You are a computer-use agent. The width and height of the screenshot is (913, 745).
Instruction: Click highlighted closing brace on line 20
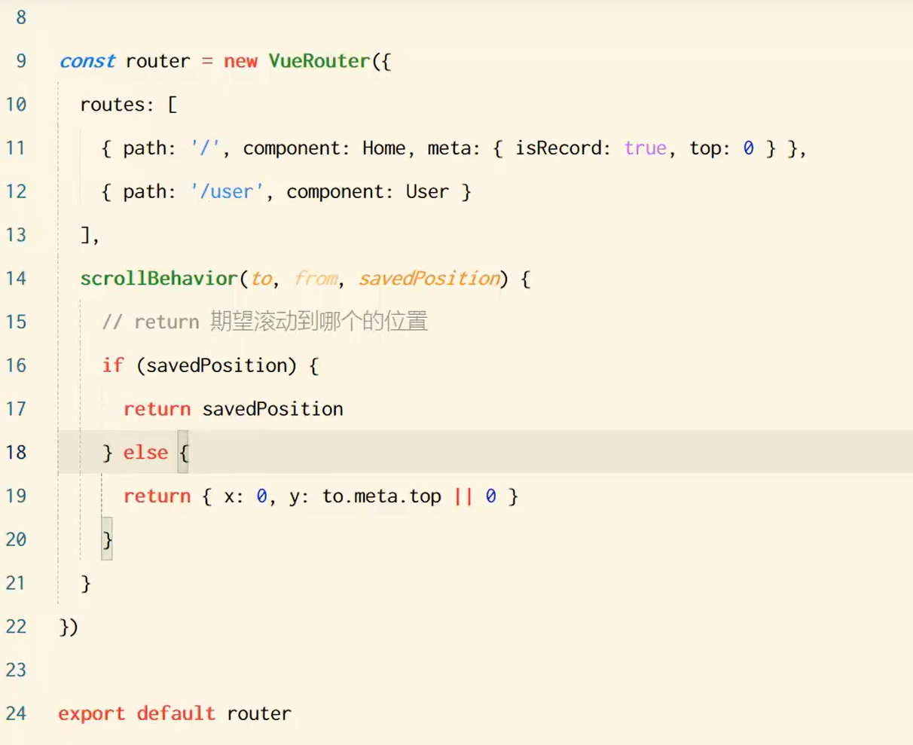107,539
